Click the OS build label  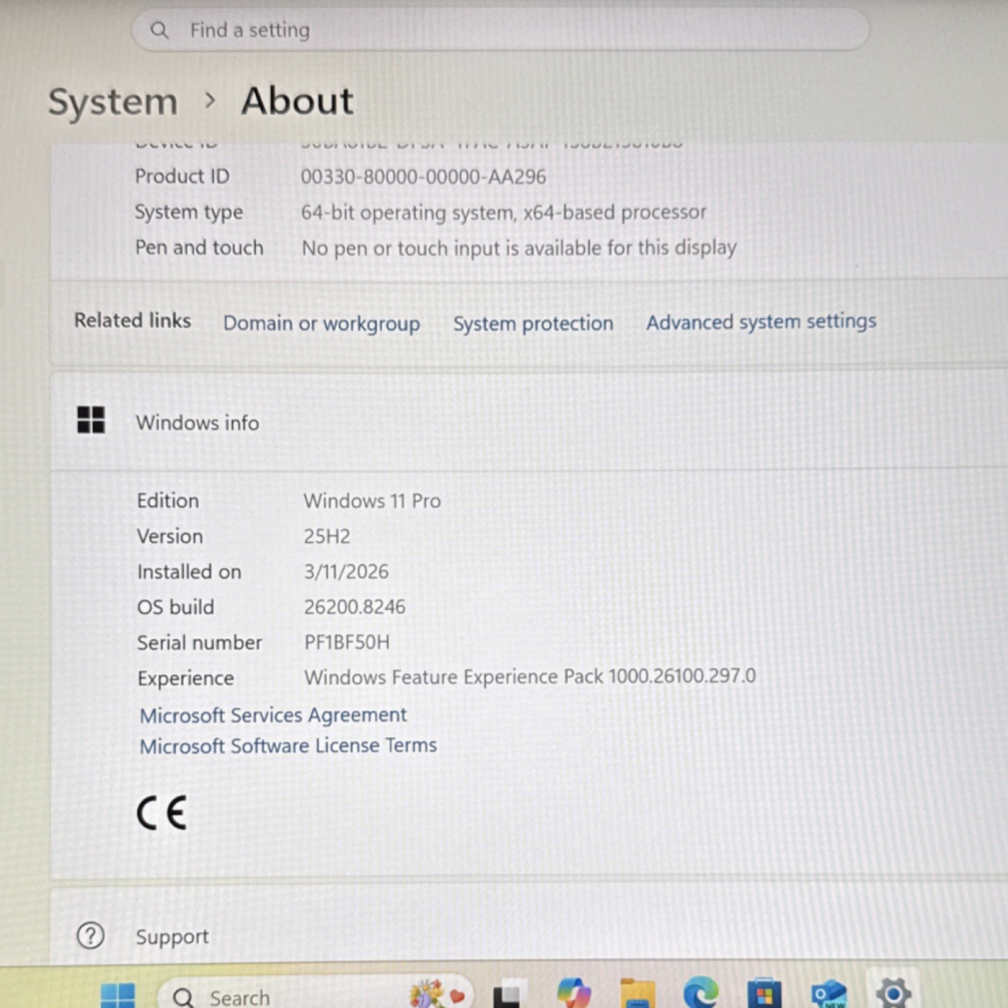tap(176, 607)
